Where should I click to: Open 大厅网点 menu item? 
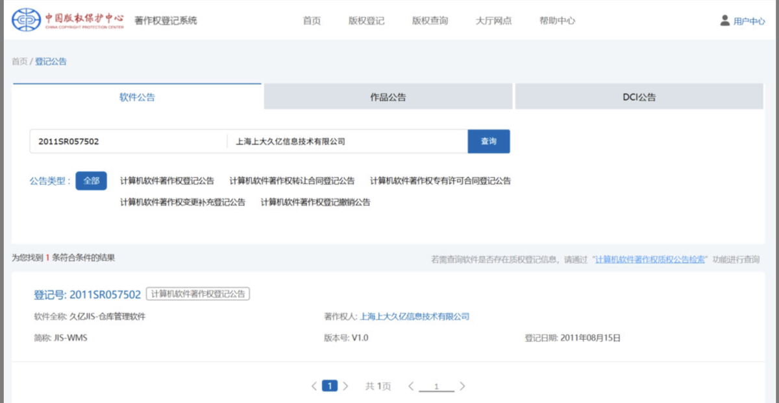click(x=493, y=21)
